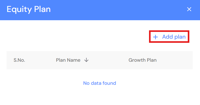Image resolution: width=200 pixels, height=105 pixels.
Task: Close the Equity Plan dialog
Action: (189, 9)
